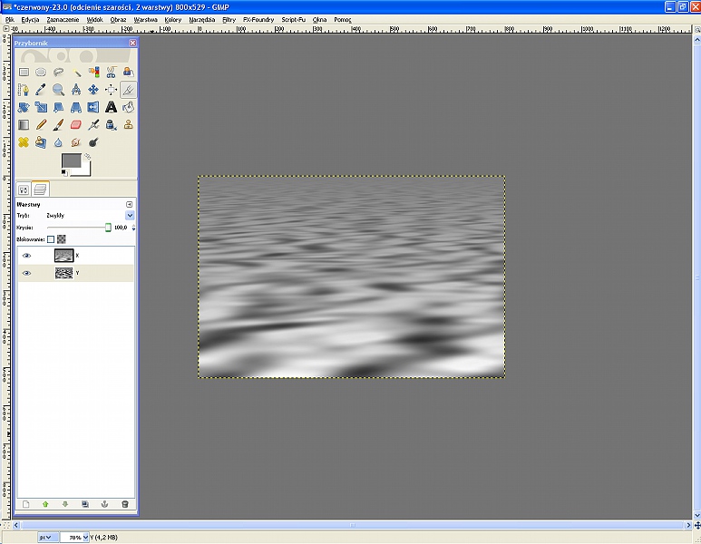The height and width of the screenshot is (544, 701).
Task: Click the anchor layer icon
Action: 104,503
